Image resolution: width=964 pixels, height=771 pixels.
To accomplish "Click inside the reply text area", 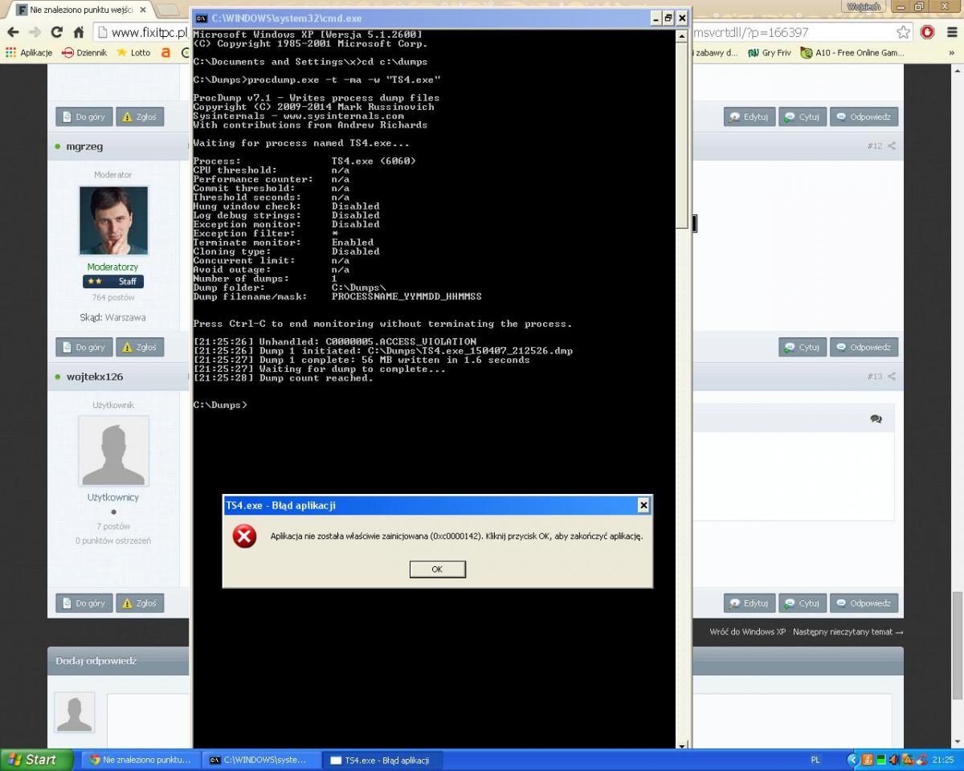I will (x=499, y=720).
